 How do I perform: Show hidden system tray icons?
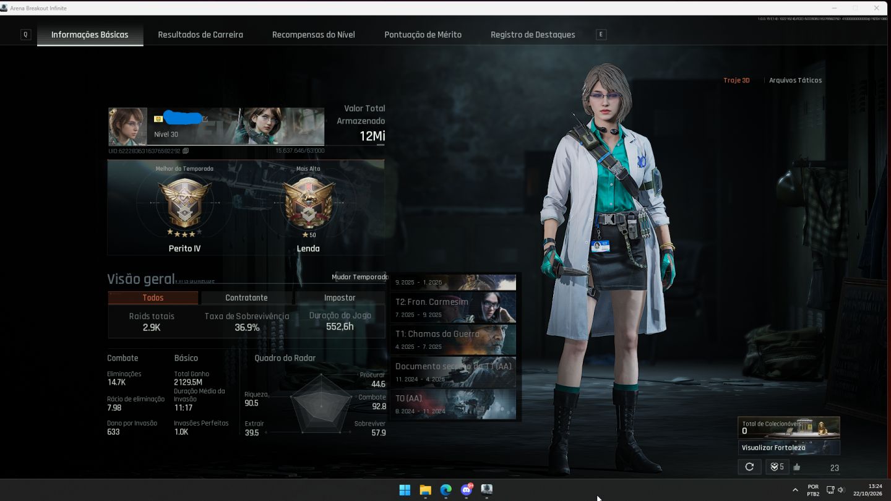pyautogui.click(x=795, y=490)
